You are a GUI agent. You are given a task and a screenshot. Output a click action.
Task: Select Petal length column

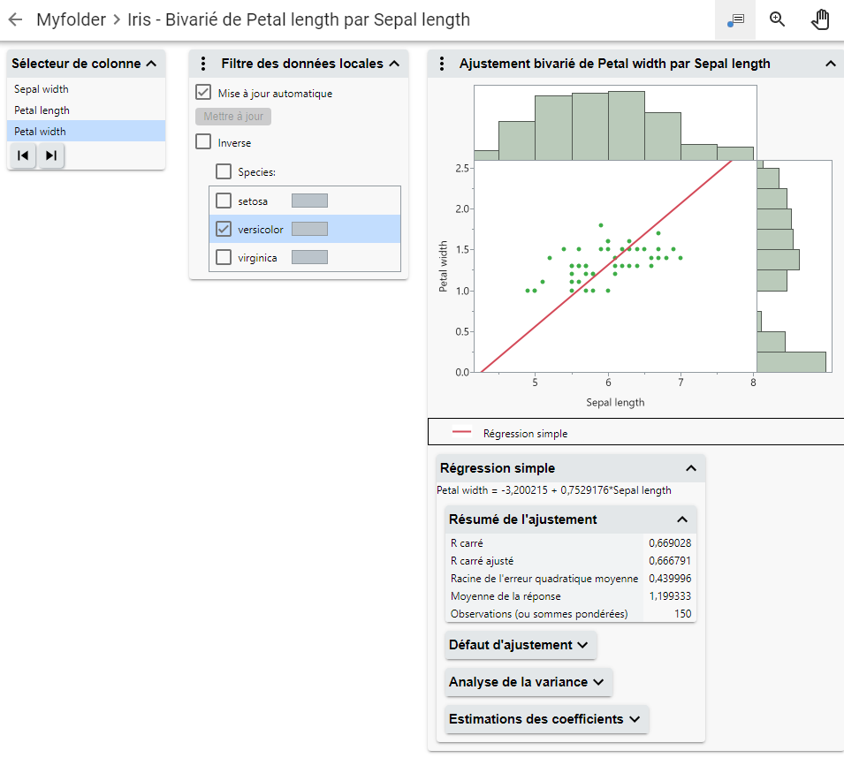pyautogui.click(x=42, y=110)
